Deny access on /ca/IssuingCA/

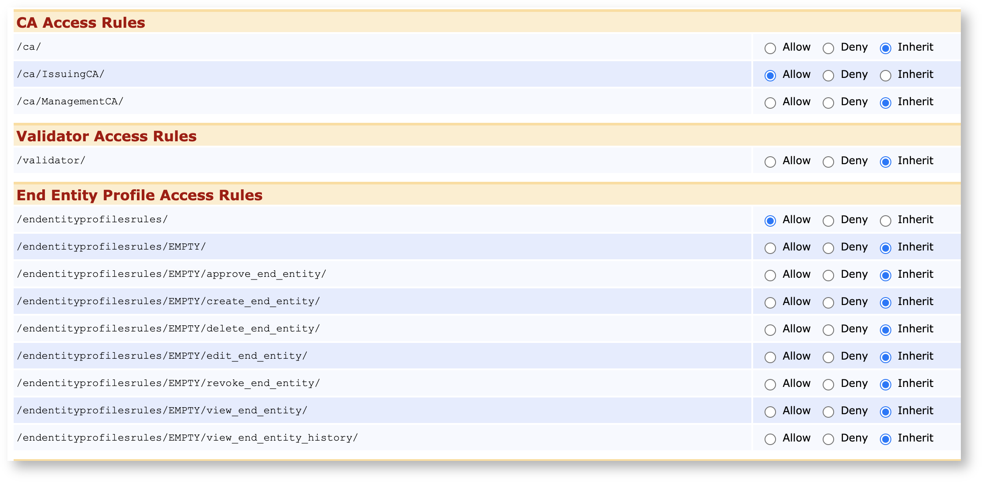coord(829,75)
